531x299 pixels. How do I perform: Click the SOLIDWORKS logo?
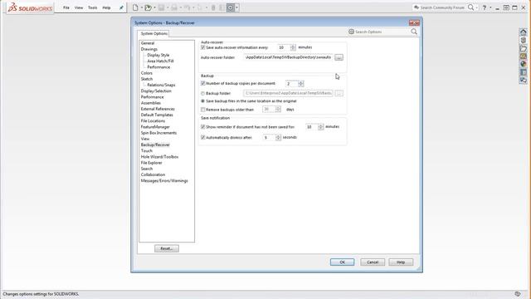coord(30,7)
